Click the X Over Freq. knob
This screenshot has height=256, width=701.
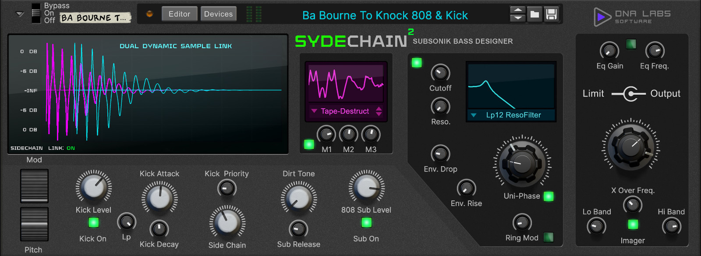[x=632, y=204]
